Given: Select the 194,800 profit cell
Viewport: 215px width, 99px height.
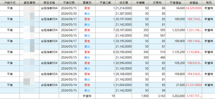Looking at the screenshot, I should pos(175,74).
